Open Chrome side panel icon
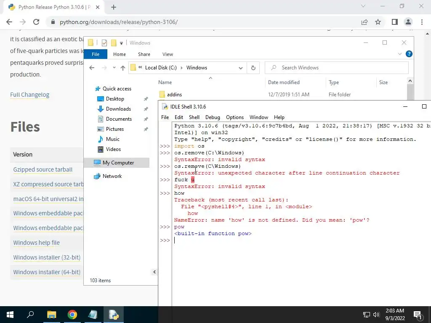The image size is (431, 323). (x=395, y=22)
